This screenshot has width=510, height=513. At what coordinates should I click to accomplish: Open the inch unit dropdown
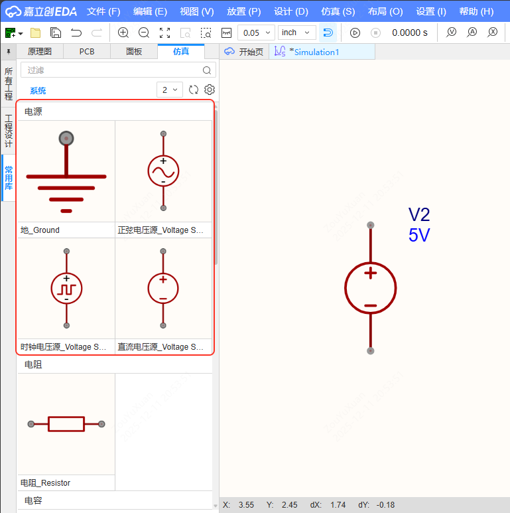pos(296,33)
